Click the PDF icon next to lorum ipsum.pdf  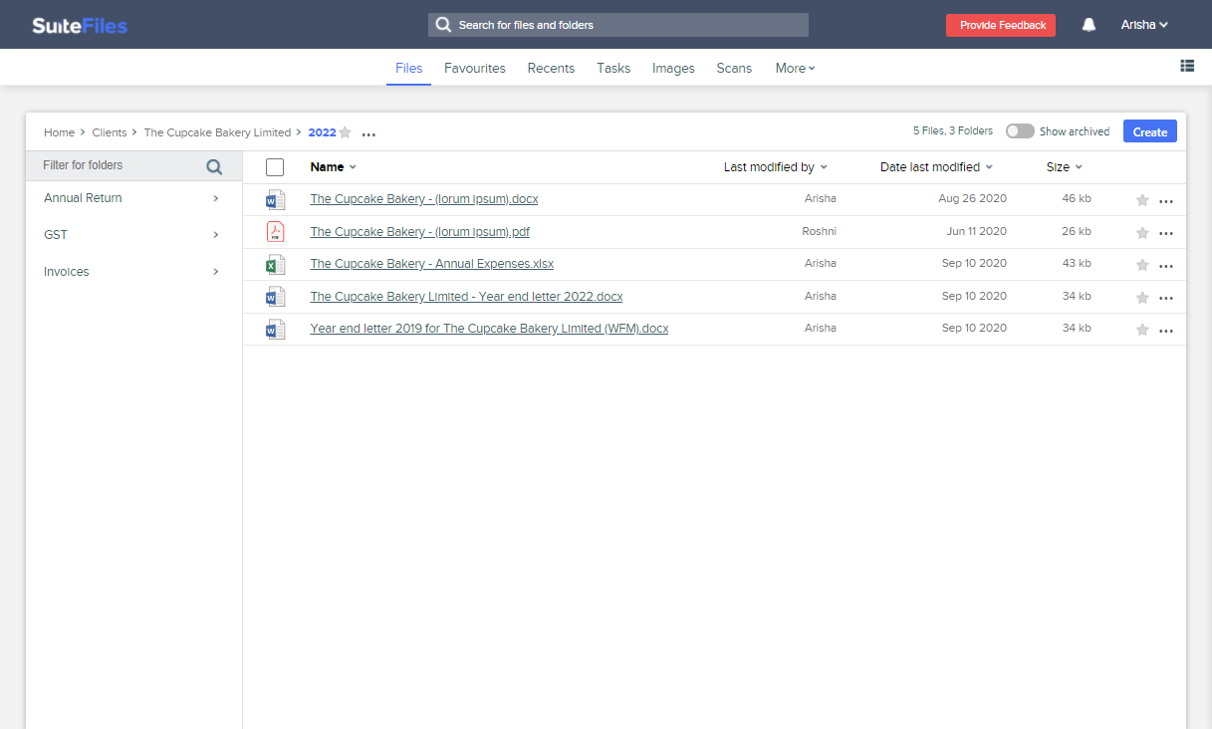275,231
